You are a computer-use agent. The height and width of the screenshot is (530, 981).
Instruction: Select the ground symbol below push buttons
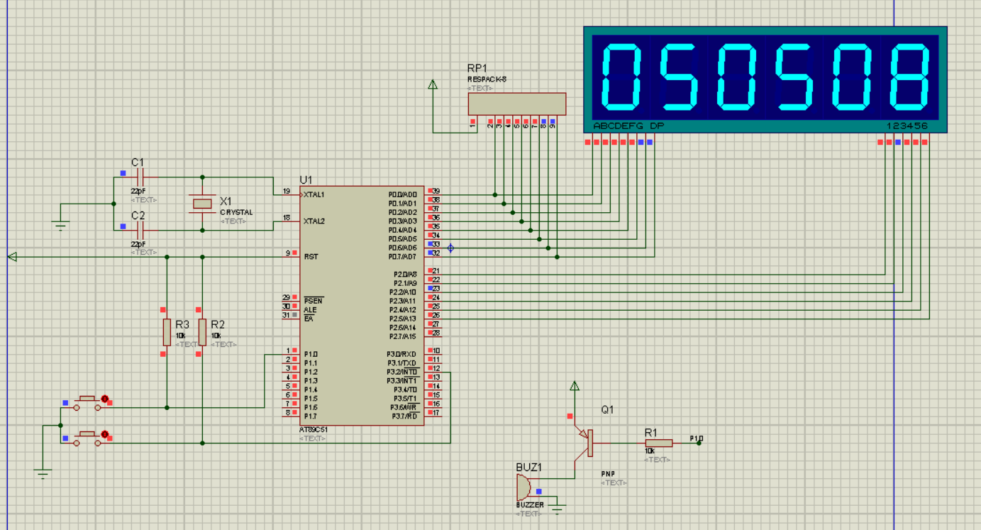(x=43, y=475)
